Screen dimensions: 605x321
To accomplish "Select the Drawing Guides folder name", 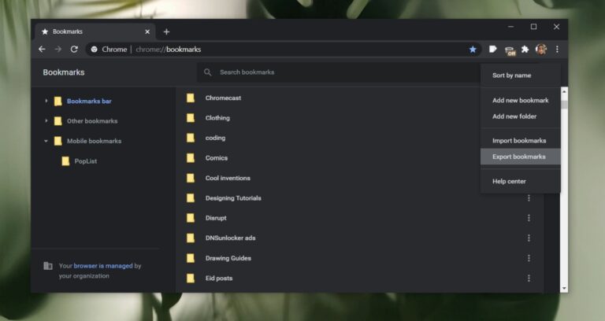I will point(228,258).
